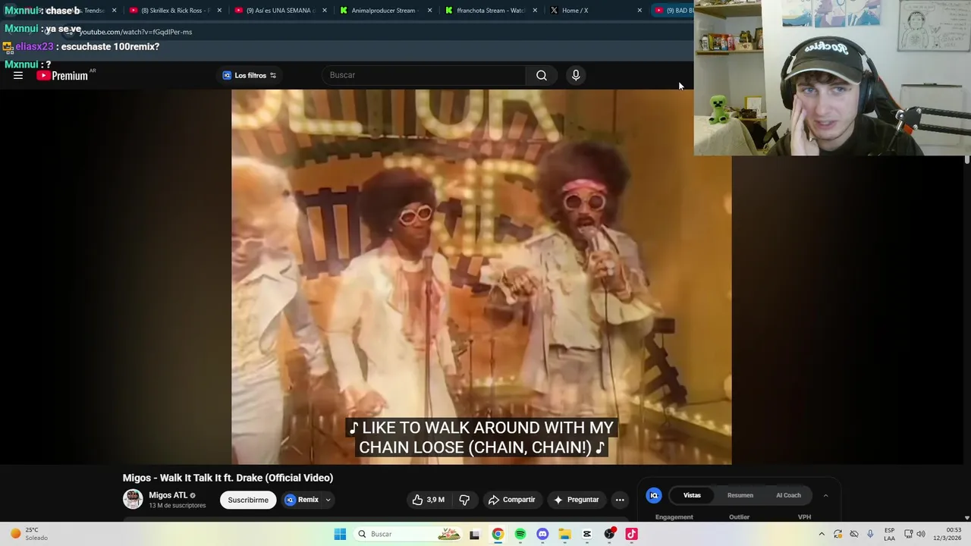Viewport: 971px width, 546px height.
Task: Click the Engagement label in the IQ panel
Action: click(x=674, y=517)
